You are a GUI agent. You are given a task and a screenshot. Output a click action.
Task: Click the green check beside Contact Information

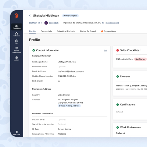[33, 50]
